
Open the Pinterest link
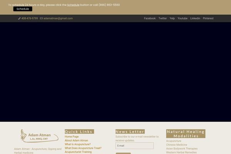click(208, 18)
